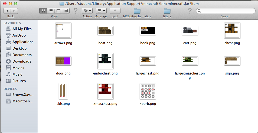Screen dimensions: 258x133
Task: Open the filters toolbar folder
Action: coord(167,11)
